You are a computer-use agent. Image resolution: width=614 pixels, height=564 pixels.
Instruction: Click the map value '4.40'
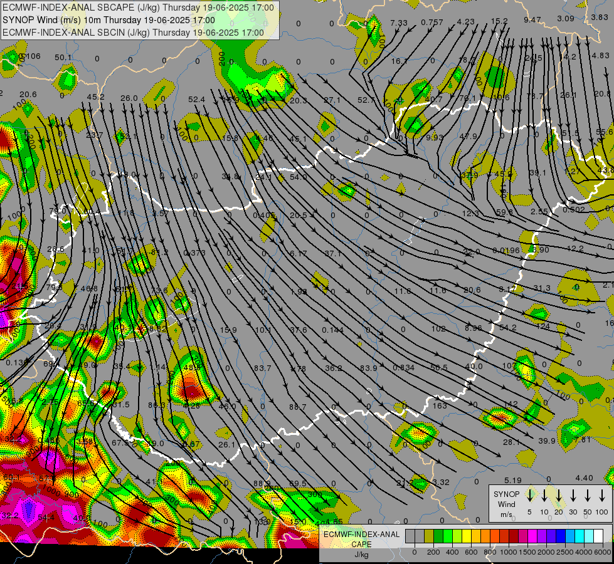[585, 478]
